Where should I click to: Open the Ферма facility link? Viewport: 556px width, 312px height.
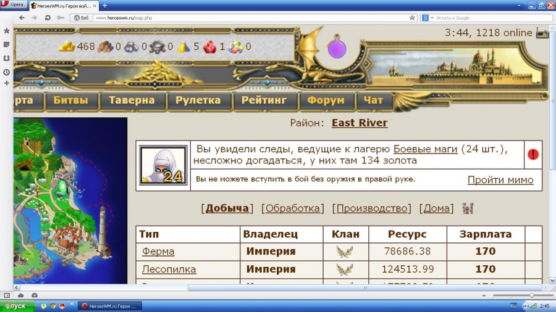[158, 251]
